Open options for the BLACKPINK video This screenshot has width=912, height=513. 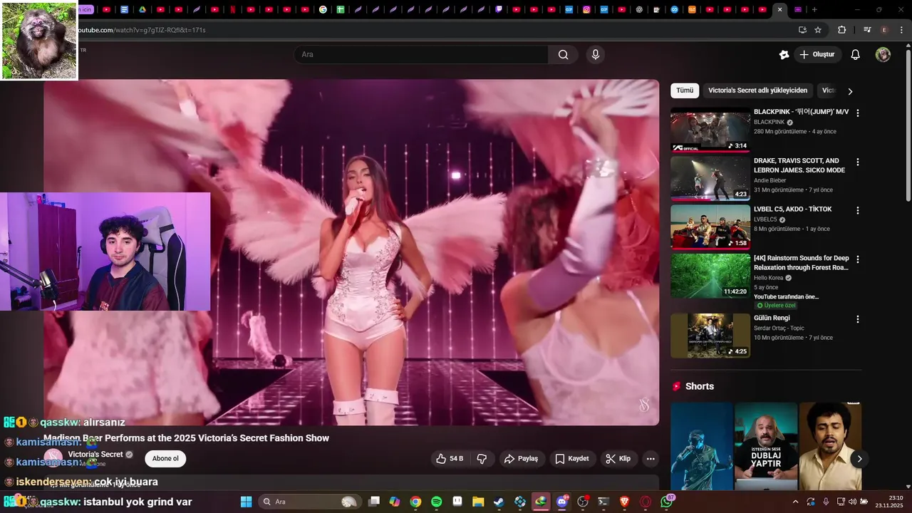coord(858,113)
